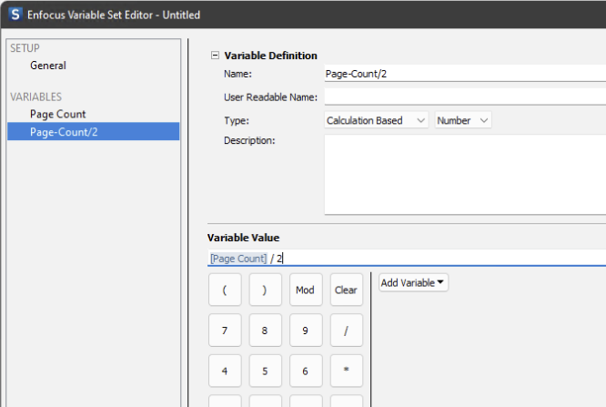Select General under SETUP
The width and height of the screenshot is (606, 407).
(48, 66)
